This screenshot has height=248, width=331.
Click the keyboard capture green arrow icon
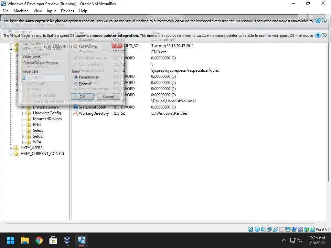(x=313, y=229)
